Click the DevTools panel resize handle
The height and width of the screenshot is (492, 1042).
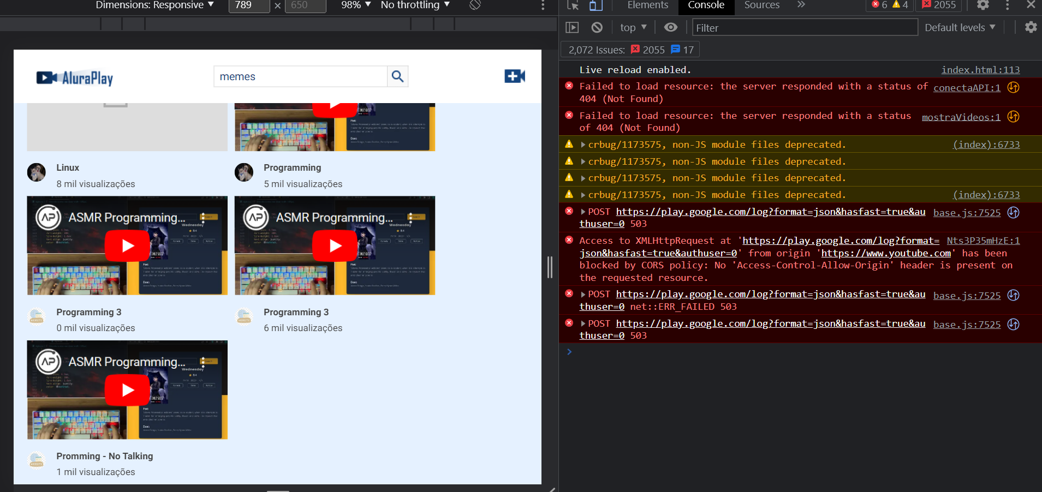[550, 267]
